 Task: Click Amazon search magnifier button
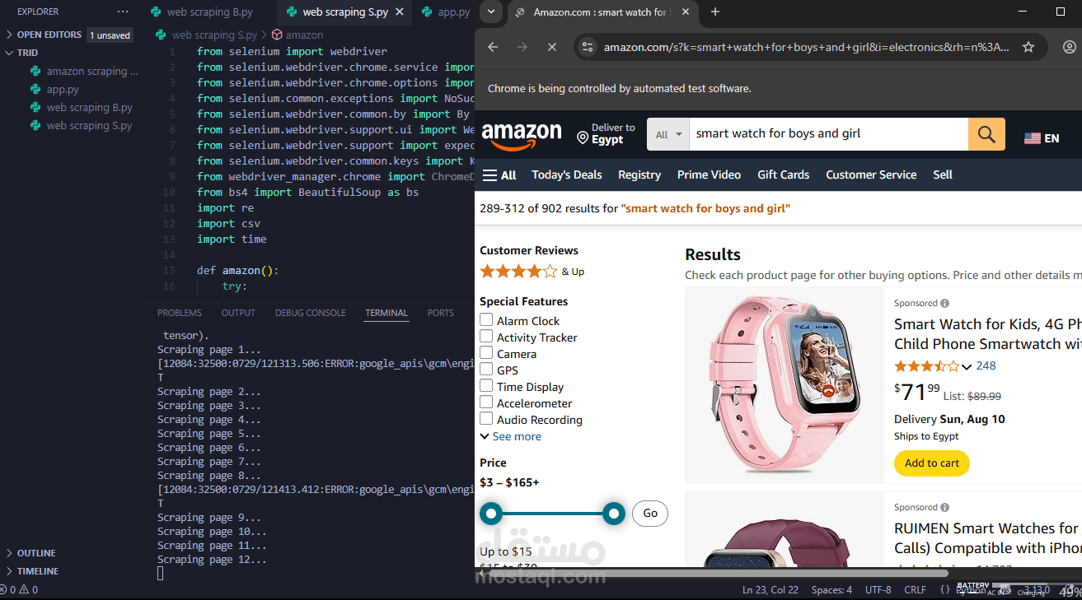point(986,134)
